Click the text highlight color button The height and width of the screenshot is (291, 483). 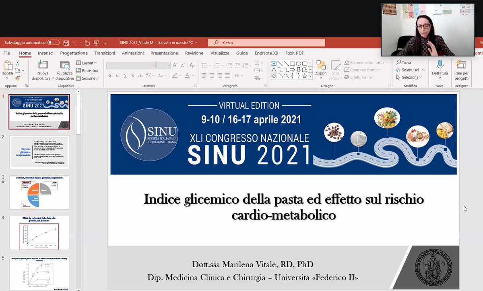click(175, 75)
